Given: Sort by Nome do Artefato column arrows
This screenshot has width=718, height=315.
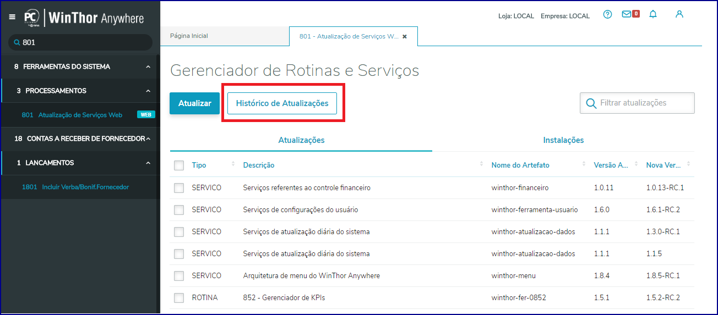Looking at the screenshot, I should coord(584,164).
